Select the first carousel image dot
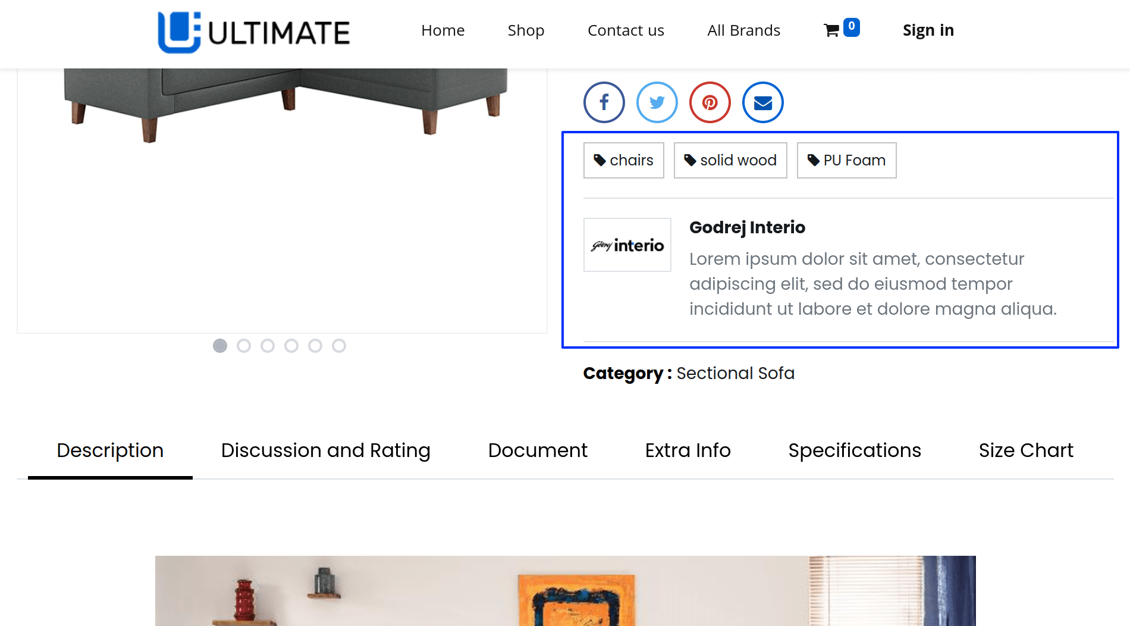The width and height of the screenshot is (1130, 626). pos(220,346)
